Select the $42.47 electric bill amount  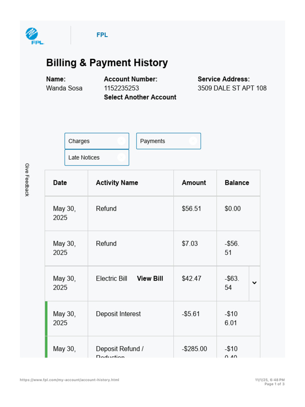point(191,279)
